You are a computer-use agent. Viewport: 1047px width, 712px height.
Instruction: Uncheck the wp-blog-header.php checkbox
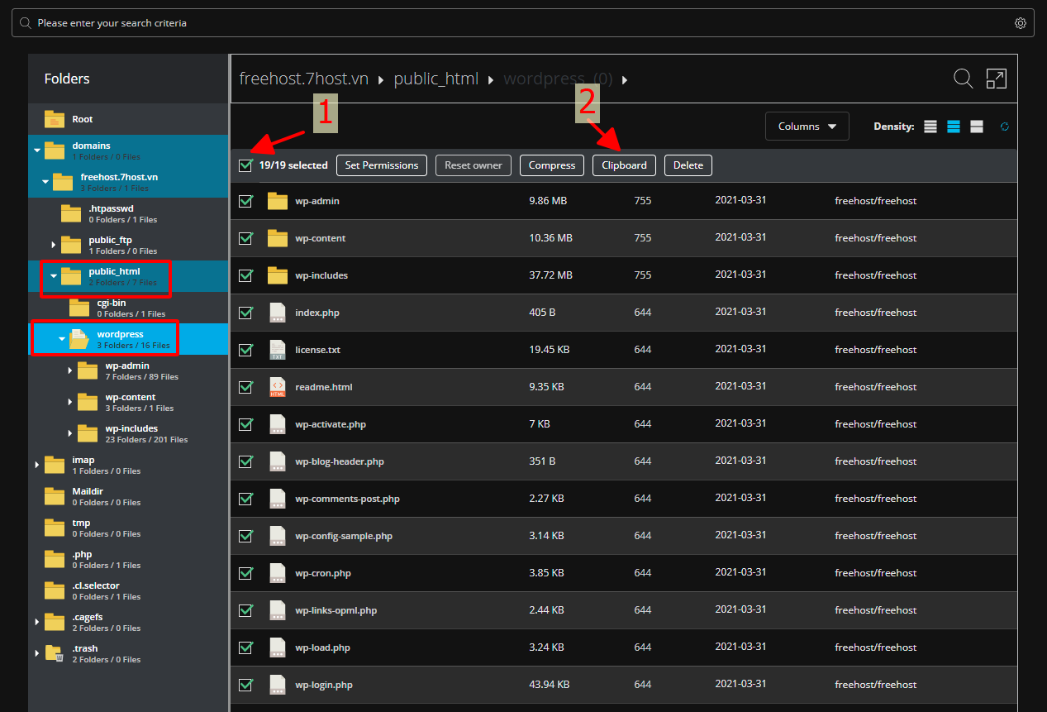(x=245, y=461)
